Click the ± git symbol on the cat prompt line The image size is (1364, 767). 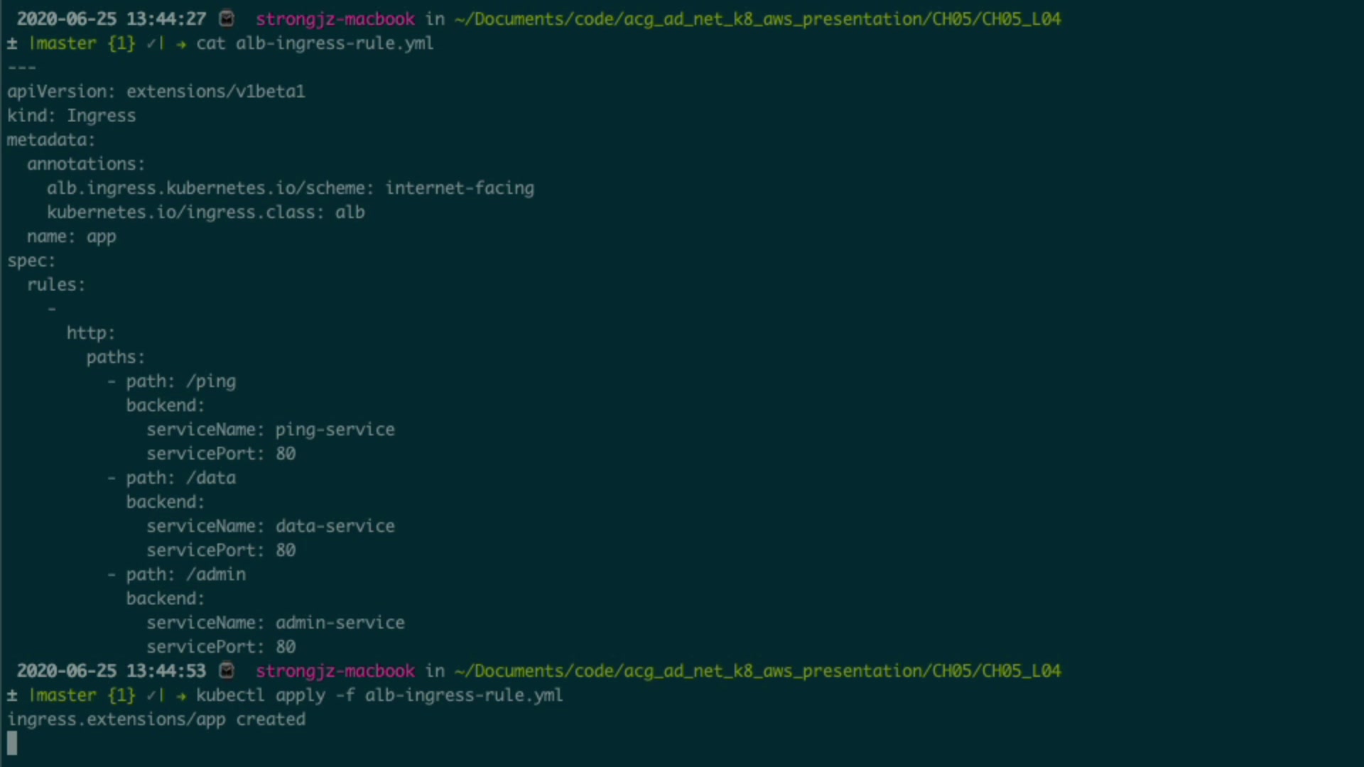pyautogui.click(x=12, y=43)
